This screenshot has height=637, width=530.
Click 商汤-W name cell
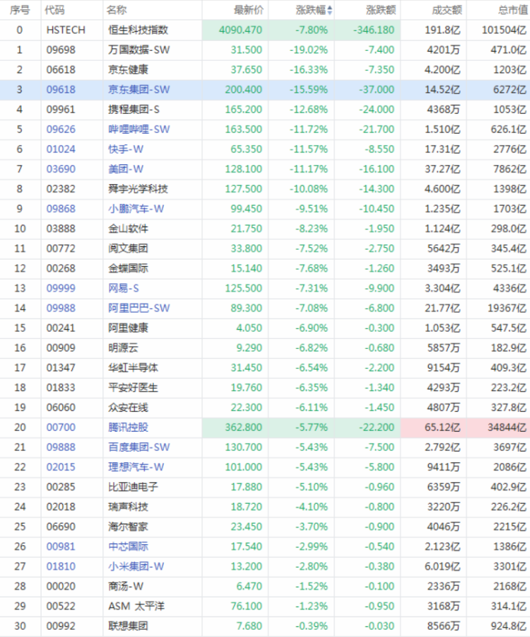click(126, 586)
